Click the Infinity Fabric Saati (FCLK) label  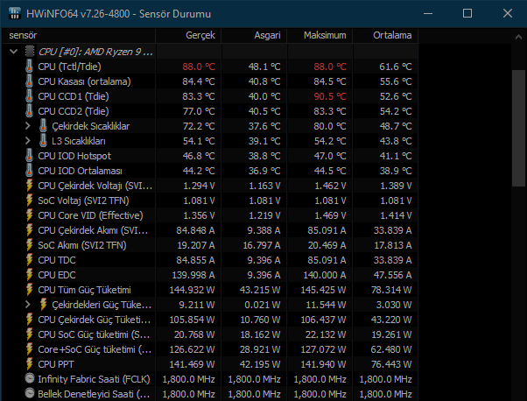pyautogui.click(x=94, y=379)
